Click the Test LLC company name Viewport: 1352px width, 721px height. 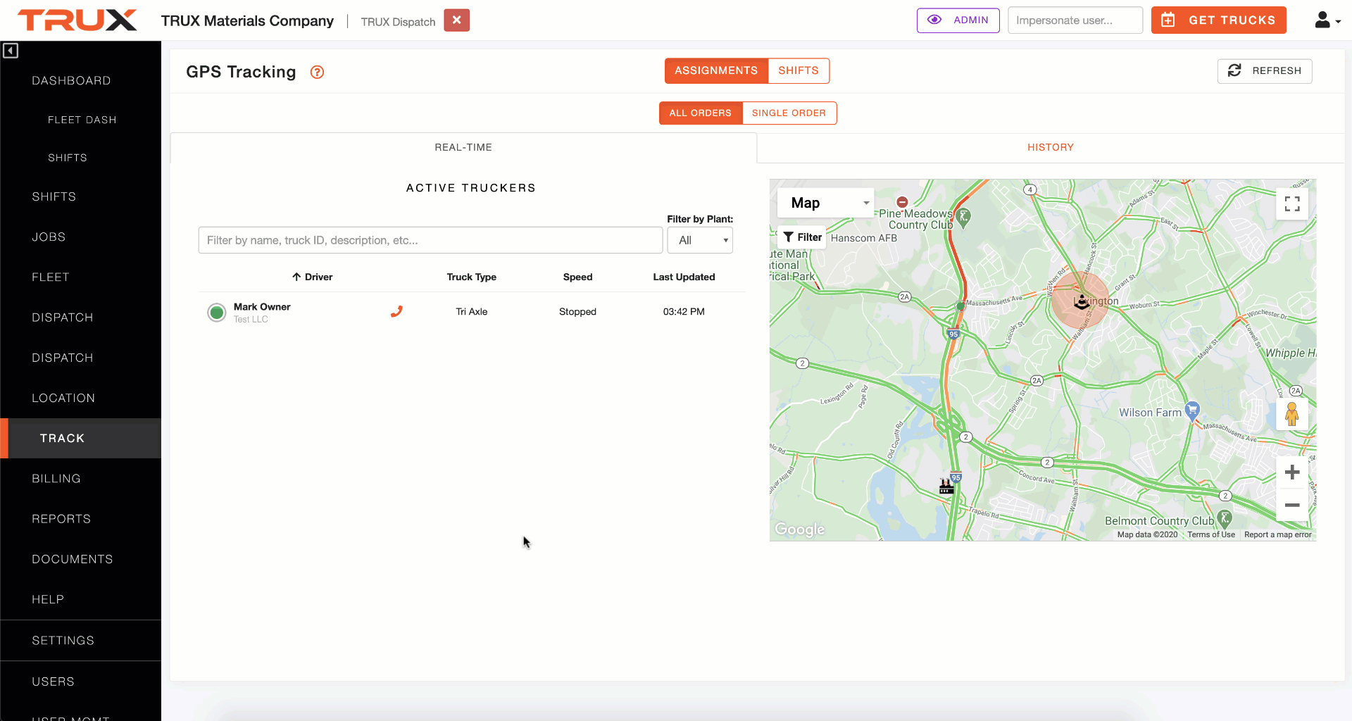[x=251, y=319]
